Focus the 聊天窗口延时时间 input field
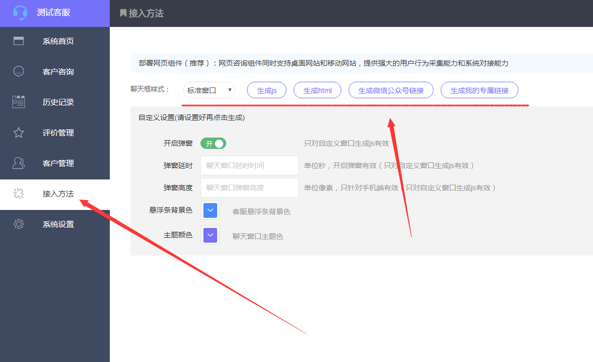Viewport: 593px width, 362px height. tap(249, 165)
